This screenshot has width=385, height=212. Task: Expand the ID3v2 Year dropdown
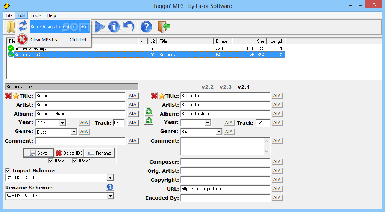pos(208,123)
